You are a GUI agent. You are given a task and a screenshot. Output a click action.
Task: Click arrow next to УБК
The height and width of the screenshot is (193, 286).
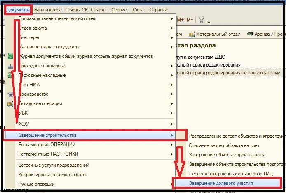(x=171, y=113)
